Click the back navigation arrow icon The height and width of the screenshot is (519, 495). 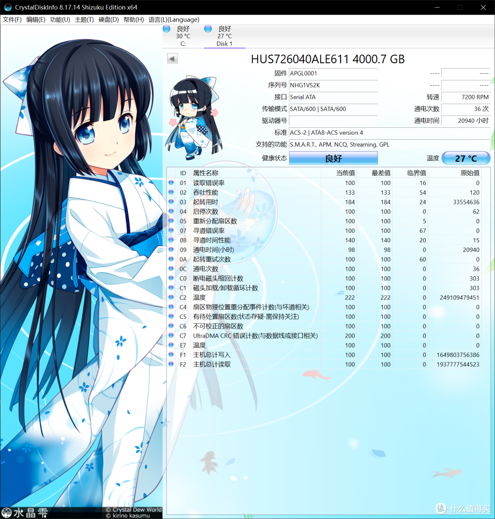tap(172, 58)
